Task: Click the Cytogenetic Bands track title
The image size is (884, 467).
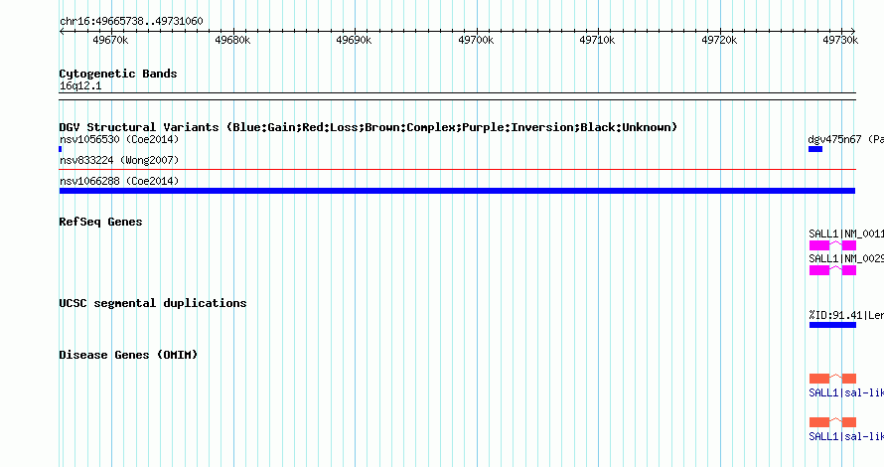Action: (118, 74)
